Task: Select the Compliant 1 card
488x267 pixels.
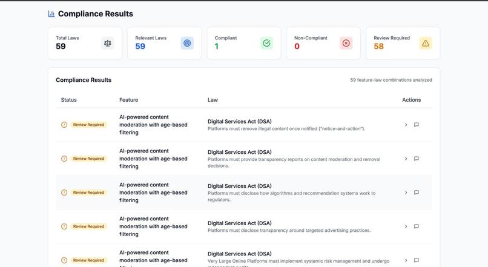Action: click(244, 43)
